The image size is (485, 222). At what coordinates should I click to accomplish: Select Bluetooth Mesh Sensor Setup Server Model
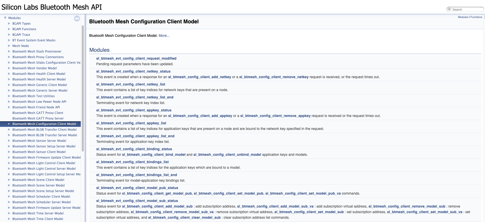(x=44, y=146)
